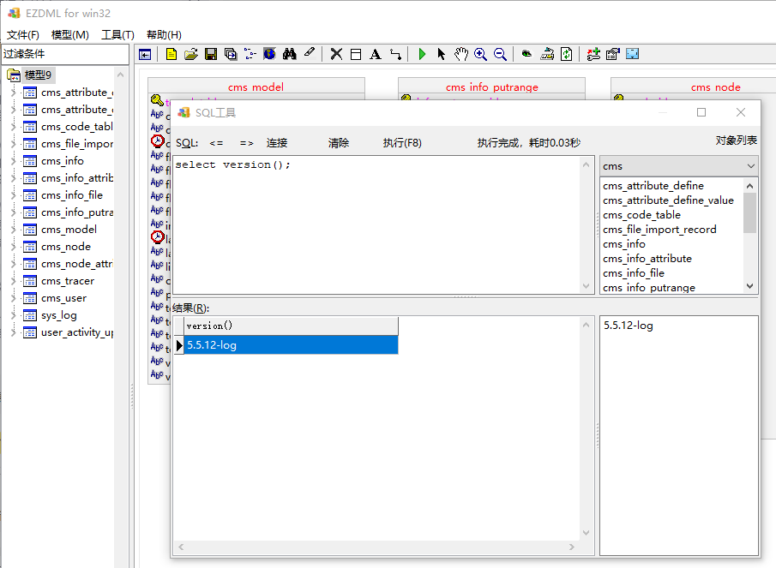
Task: Open a file using the folder icon
Action: point(191,54)
